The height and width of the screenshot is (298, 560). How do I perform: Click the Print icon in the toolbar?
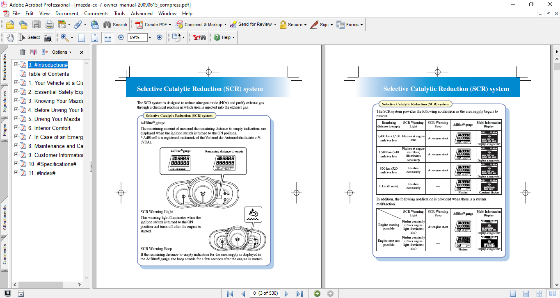(49, 25)
